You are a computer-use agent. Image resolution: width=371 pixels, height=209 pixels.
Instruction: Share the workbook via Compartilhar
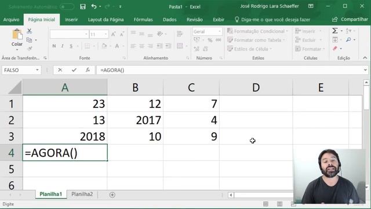[x=350, y=19]
